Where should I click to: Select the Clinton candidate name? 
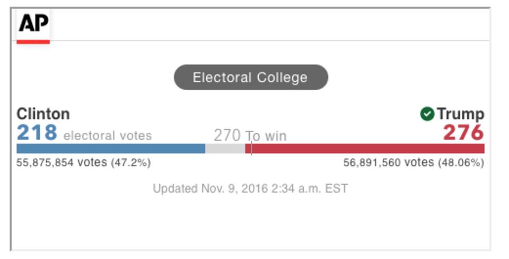(43, 114)
